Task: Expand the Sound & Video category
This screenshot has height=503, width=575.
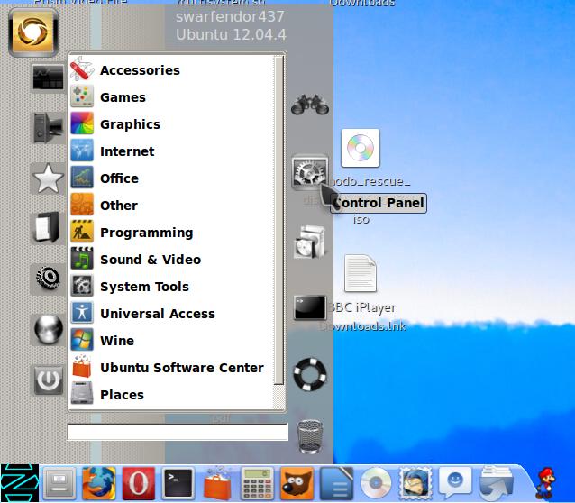Action: coord(150,260)
